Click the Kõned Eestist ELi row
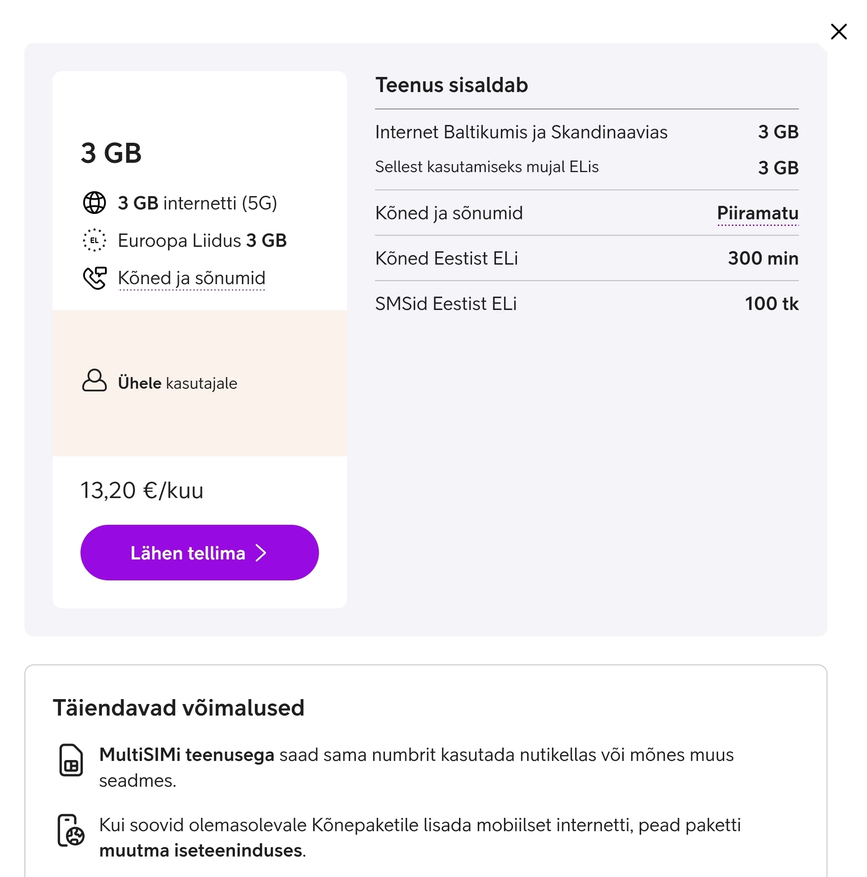Screen dimensions: 867x877 pyautogui.click(x=586, y=258)
